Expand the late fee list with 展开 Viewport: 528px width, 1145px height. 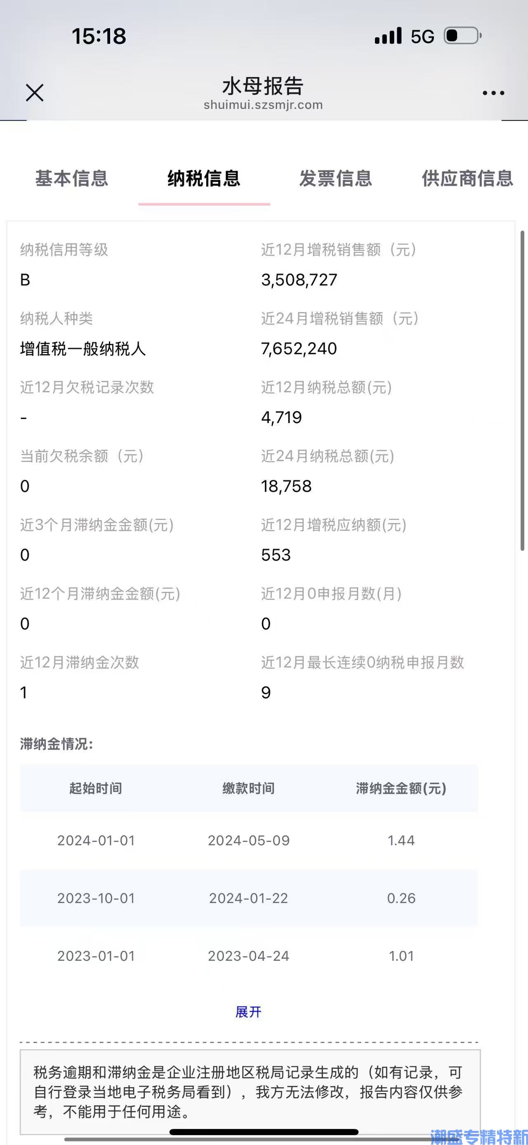(248, 1012)
